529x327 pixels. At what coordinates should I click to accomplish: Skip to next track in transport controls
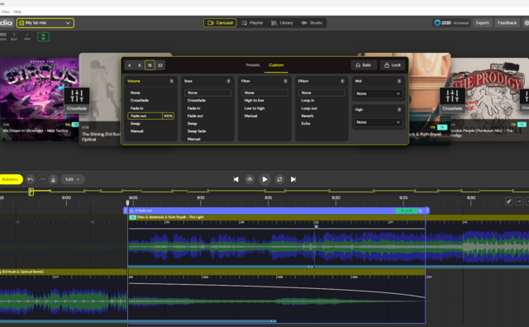click(x=293, y=179)
